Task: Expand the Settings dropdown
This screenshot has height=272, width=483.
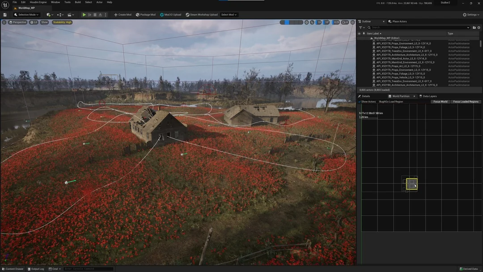Action: (x=471, y=15)
